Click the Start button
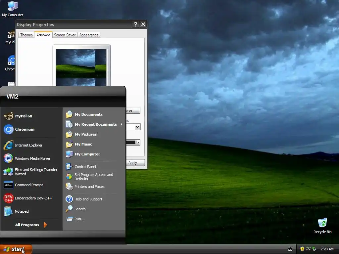The height and width of the screenshot is (254, 339). coord(16,249)
